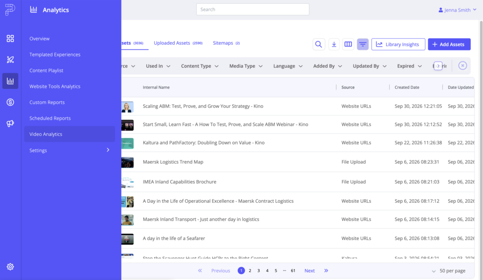Jump to last page double arrow

(326, 271)
